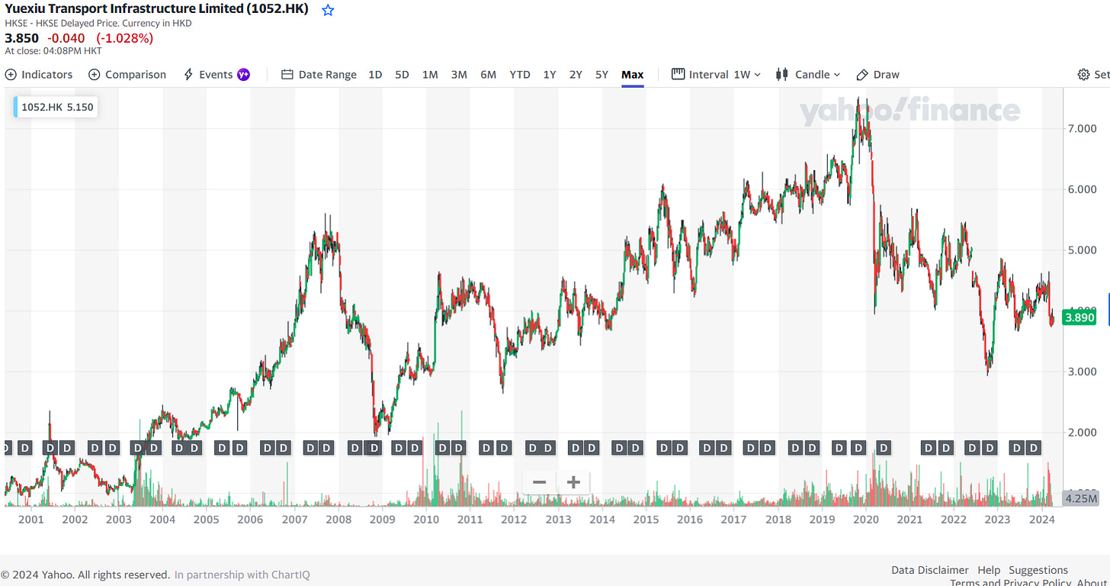Image resolution: width=1110 pixels, height=586 pixels.
Task: Click the Date Range calendar icon
Action: click(x=286, y=74)
